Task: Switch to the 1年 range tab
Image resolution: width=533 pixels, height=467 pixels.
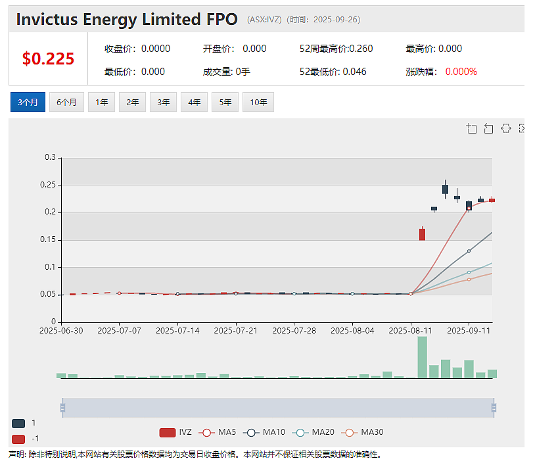Action: click(102, 102)
